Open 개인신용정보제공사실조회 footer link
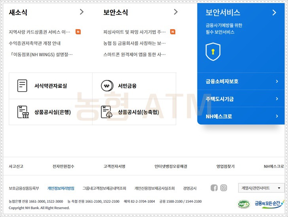The width and height of the screenshot is (288, 217). 154,188
